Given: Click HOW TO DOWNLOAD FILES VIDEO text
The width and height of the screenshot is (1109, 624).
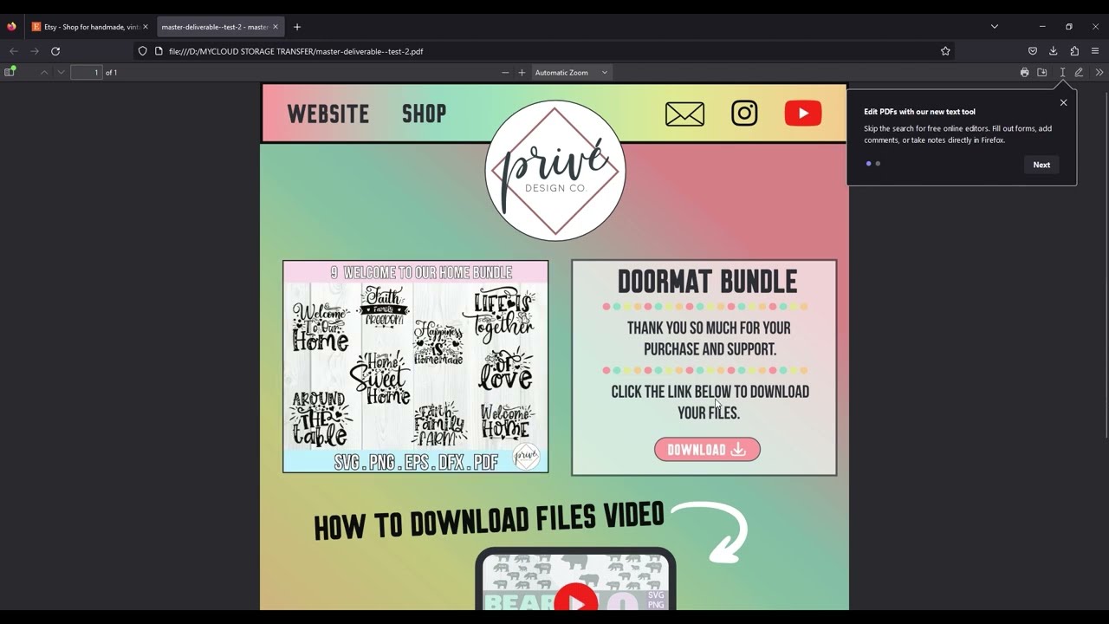Looking at the screenshot, I should click(489, 520).
